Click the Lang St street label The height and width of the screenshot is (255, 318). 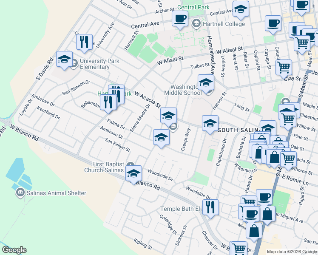coord(242,107)
